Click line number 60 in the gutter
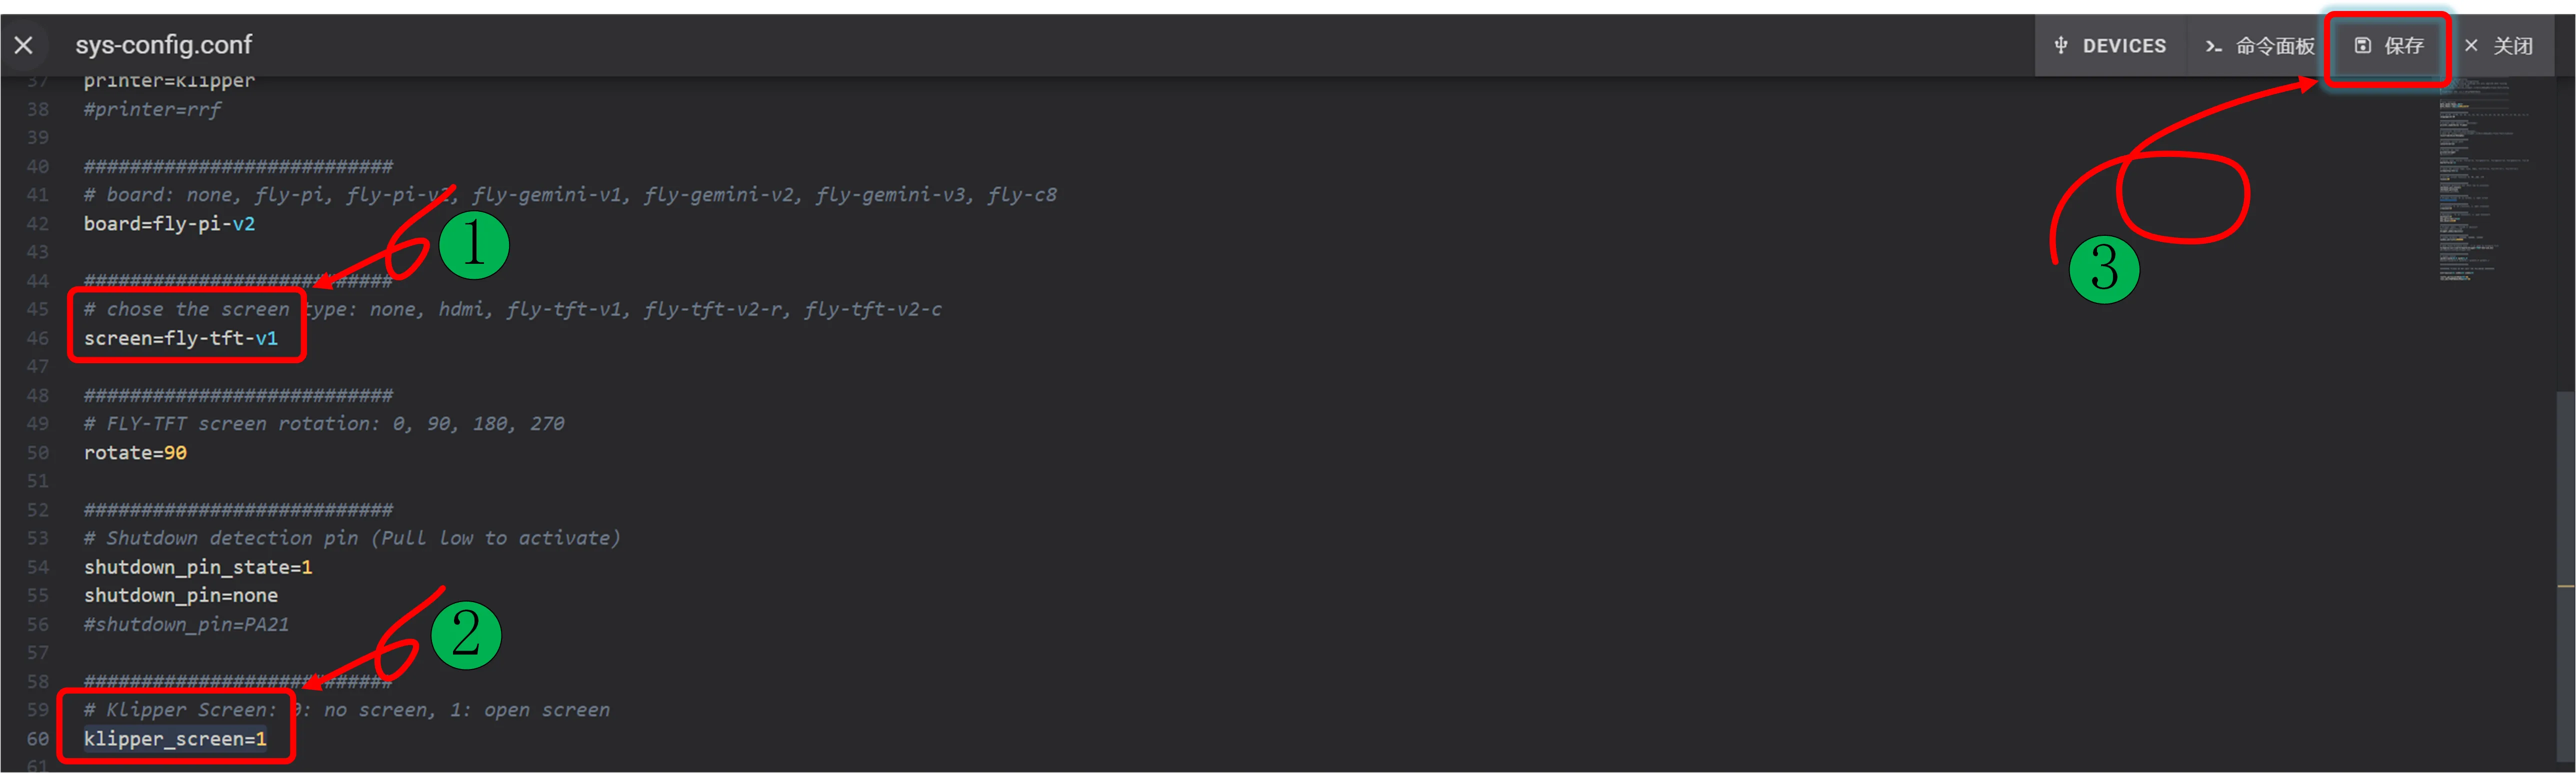 pos(37,739)
